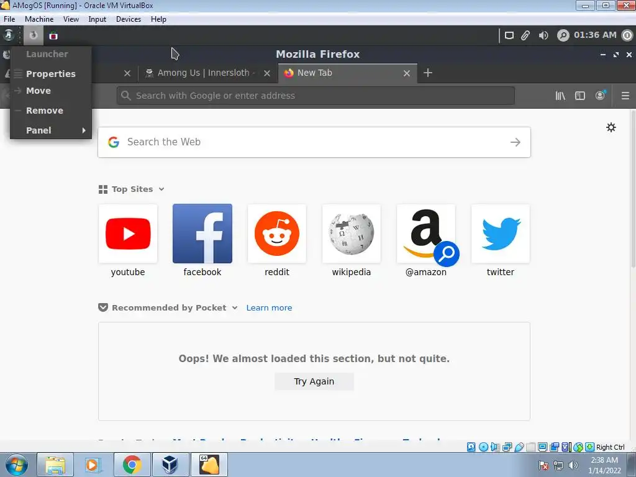Select Properties in launcher context menu
Screen dimensions: 636x477
pos(51,74)
